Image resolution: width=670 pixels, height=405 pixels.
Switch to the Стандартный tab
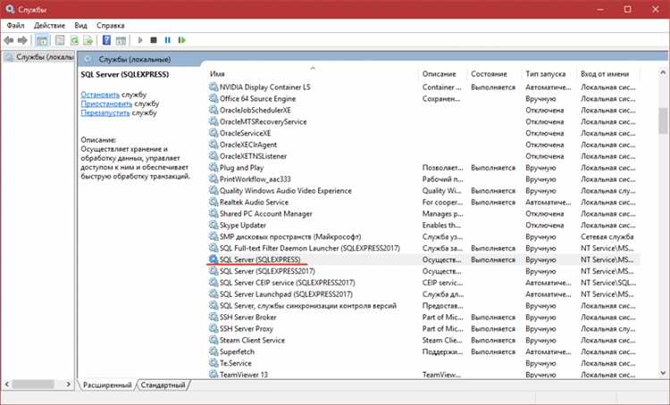(x=163, y=385)
